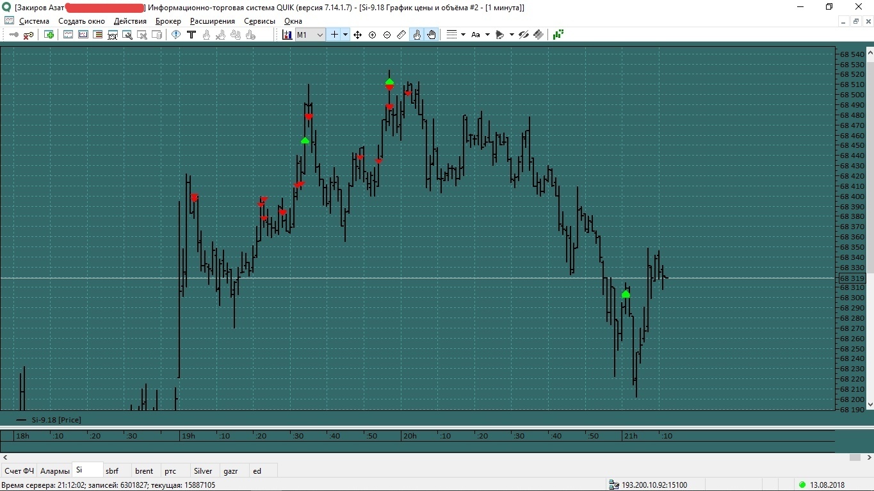Click the stacked layers icon
874x491 pixels.
click(x=538, y=35)
